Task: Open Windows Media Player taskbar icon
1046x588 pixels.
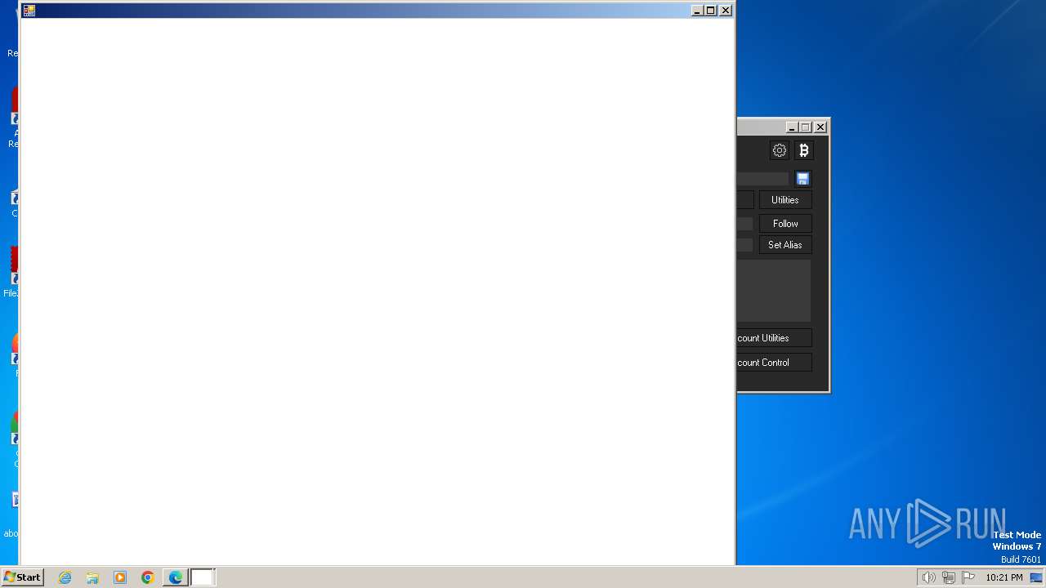Action: (x=120, y=577)
